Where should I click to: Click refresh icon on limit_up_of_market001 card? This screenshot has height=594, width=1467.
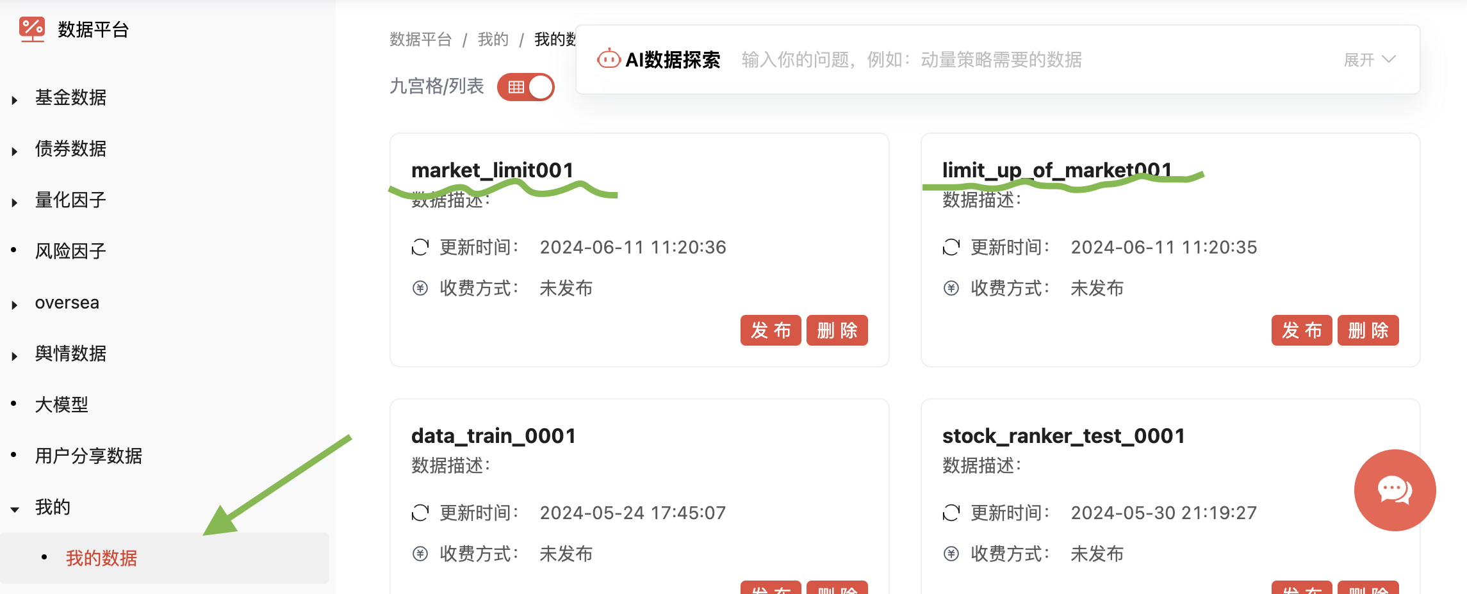coord(951,247)
